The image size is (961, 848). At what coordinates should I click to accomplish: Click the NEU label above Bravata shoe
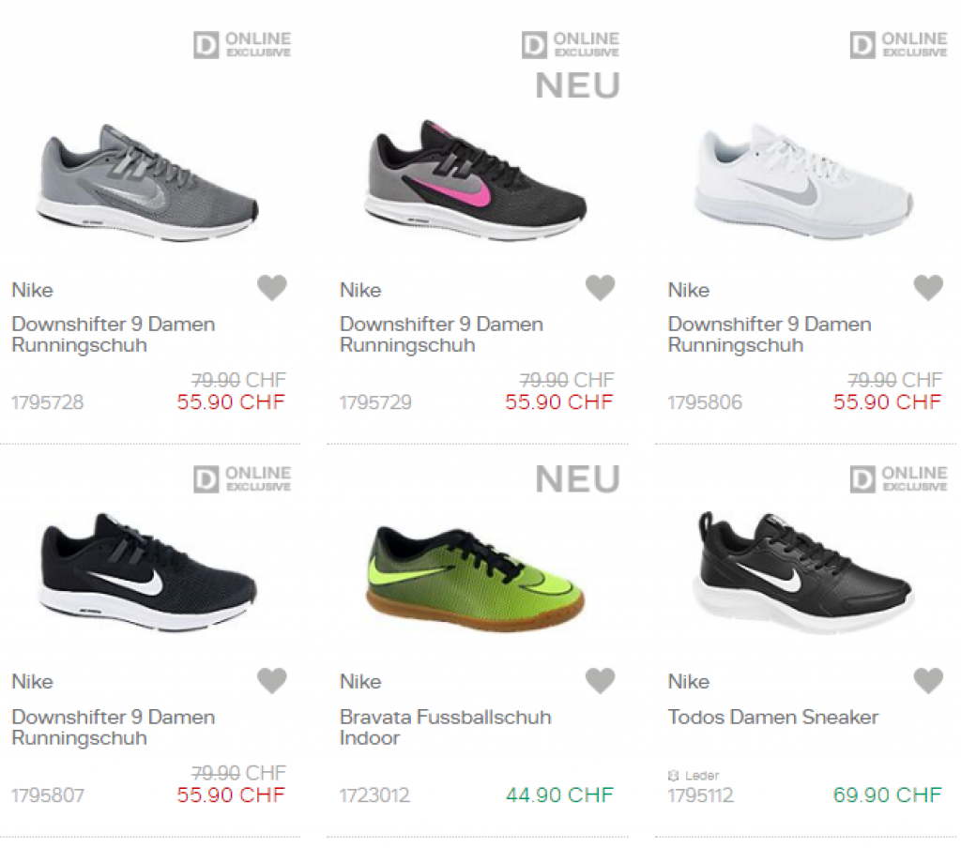click(x=577, y=480)
